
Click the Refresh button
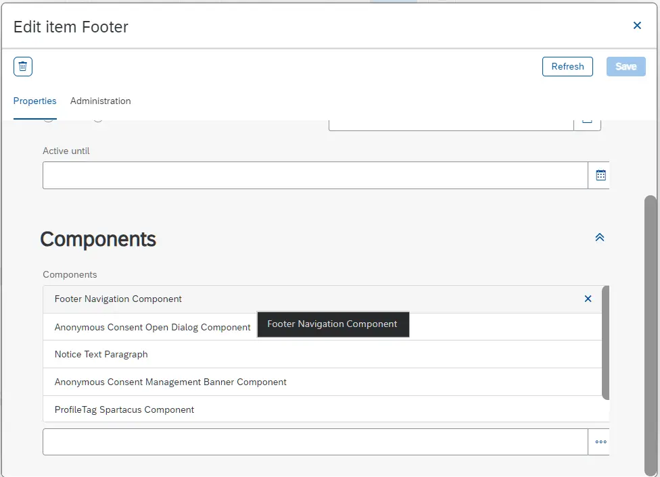tap(567, 66)
